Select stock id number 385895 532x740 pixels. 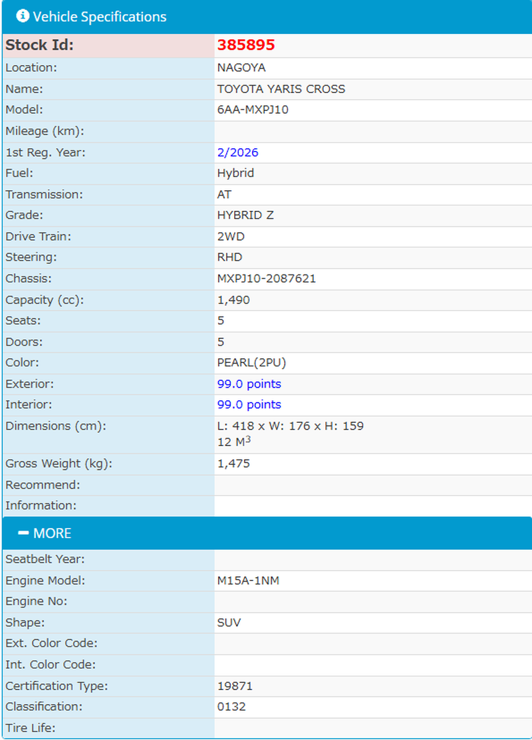246,45
